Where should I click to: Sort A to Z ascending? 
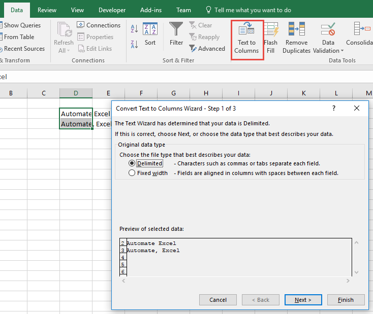pyautogui.click(x=134, y=29)
